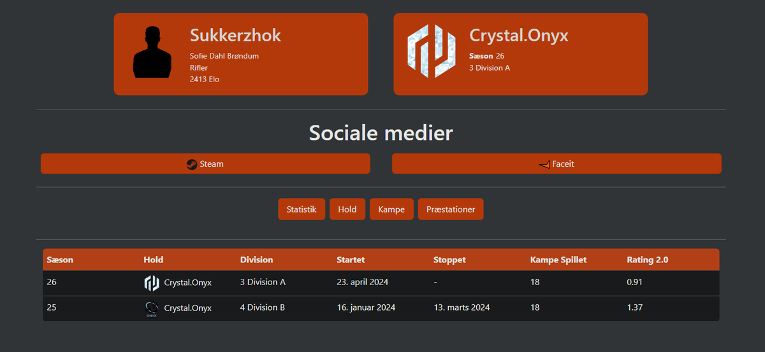Click the Faceit logo icon
This screenshot has height=352, width=765.
click(544, 164)
